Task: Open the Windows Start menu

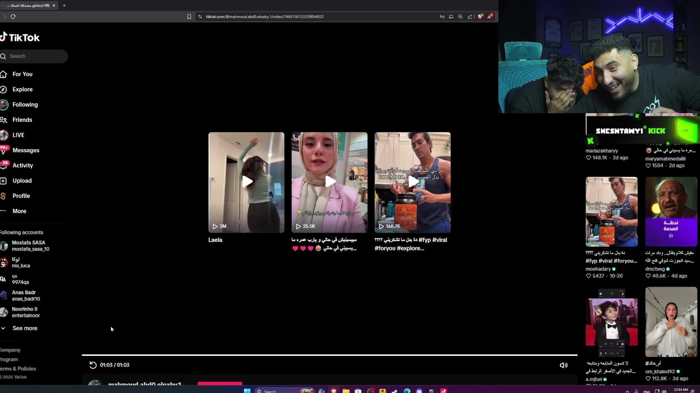Action: pos(247,391)
